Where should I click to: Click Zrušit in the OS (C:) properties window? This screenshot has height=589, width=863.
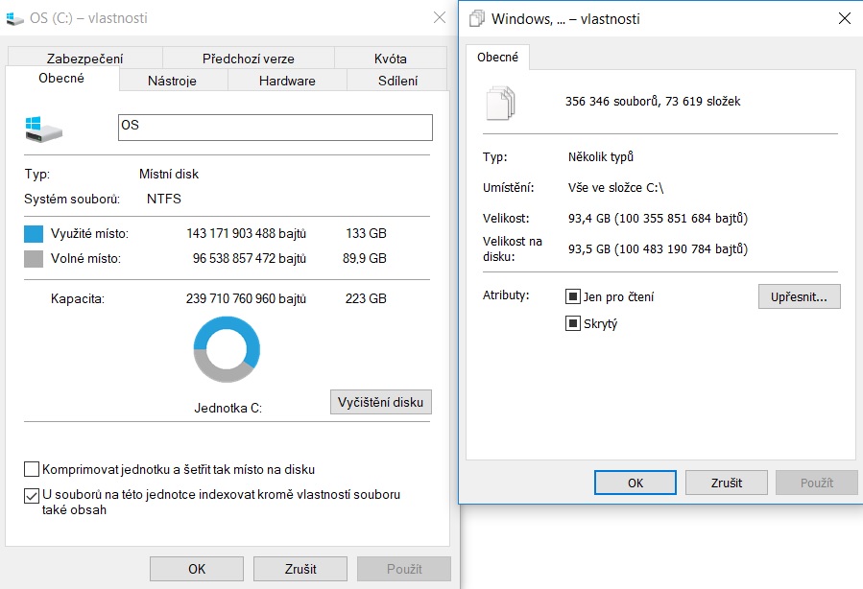pyautogui.click(x=300, y=569)
